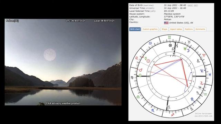221x124 pixels.
Task: Click the 'Date of Birth' field label
Action: pyautogui.click(x=141, y=5)
